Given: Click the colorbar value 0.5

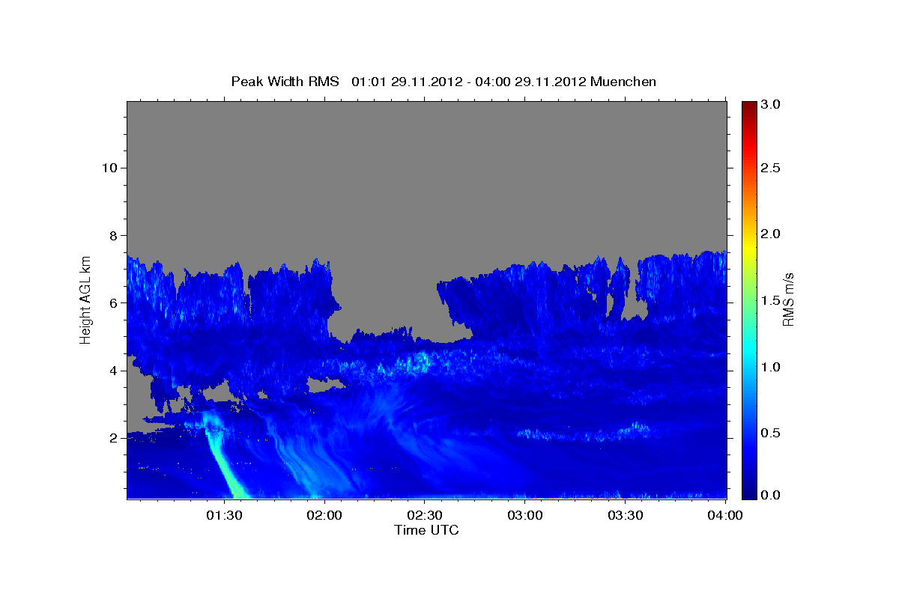Looking at the screenshot, I should 772,433.
